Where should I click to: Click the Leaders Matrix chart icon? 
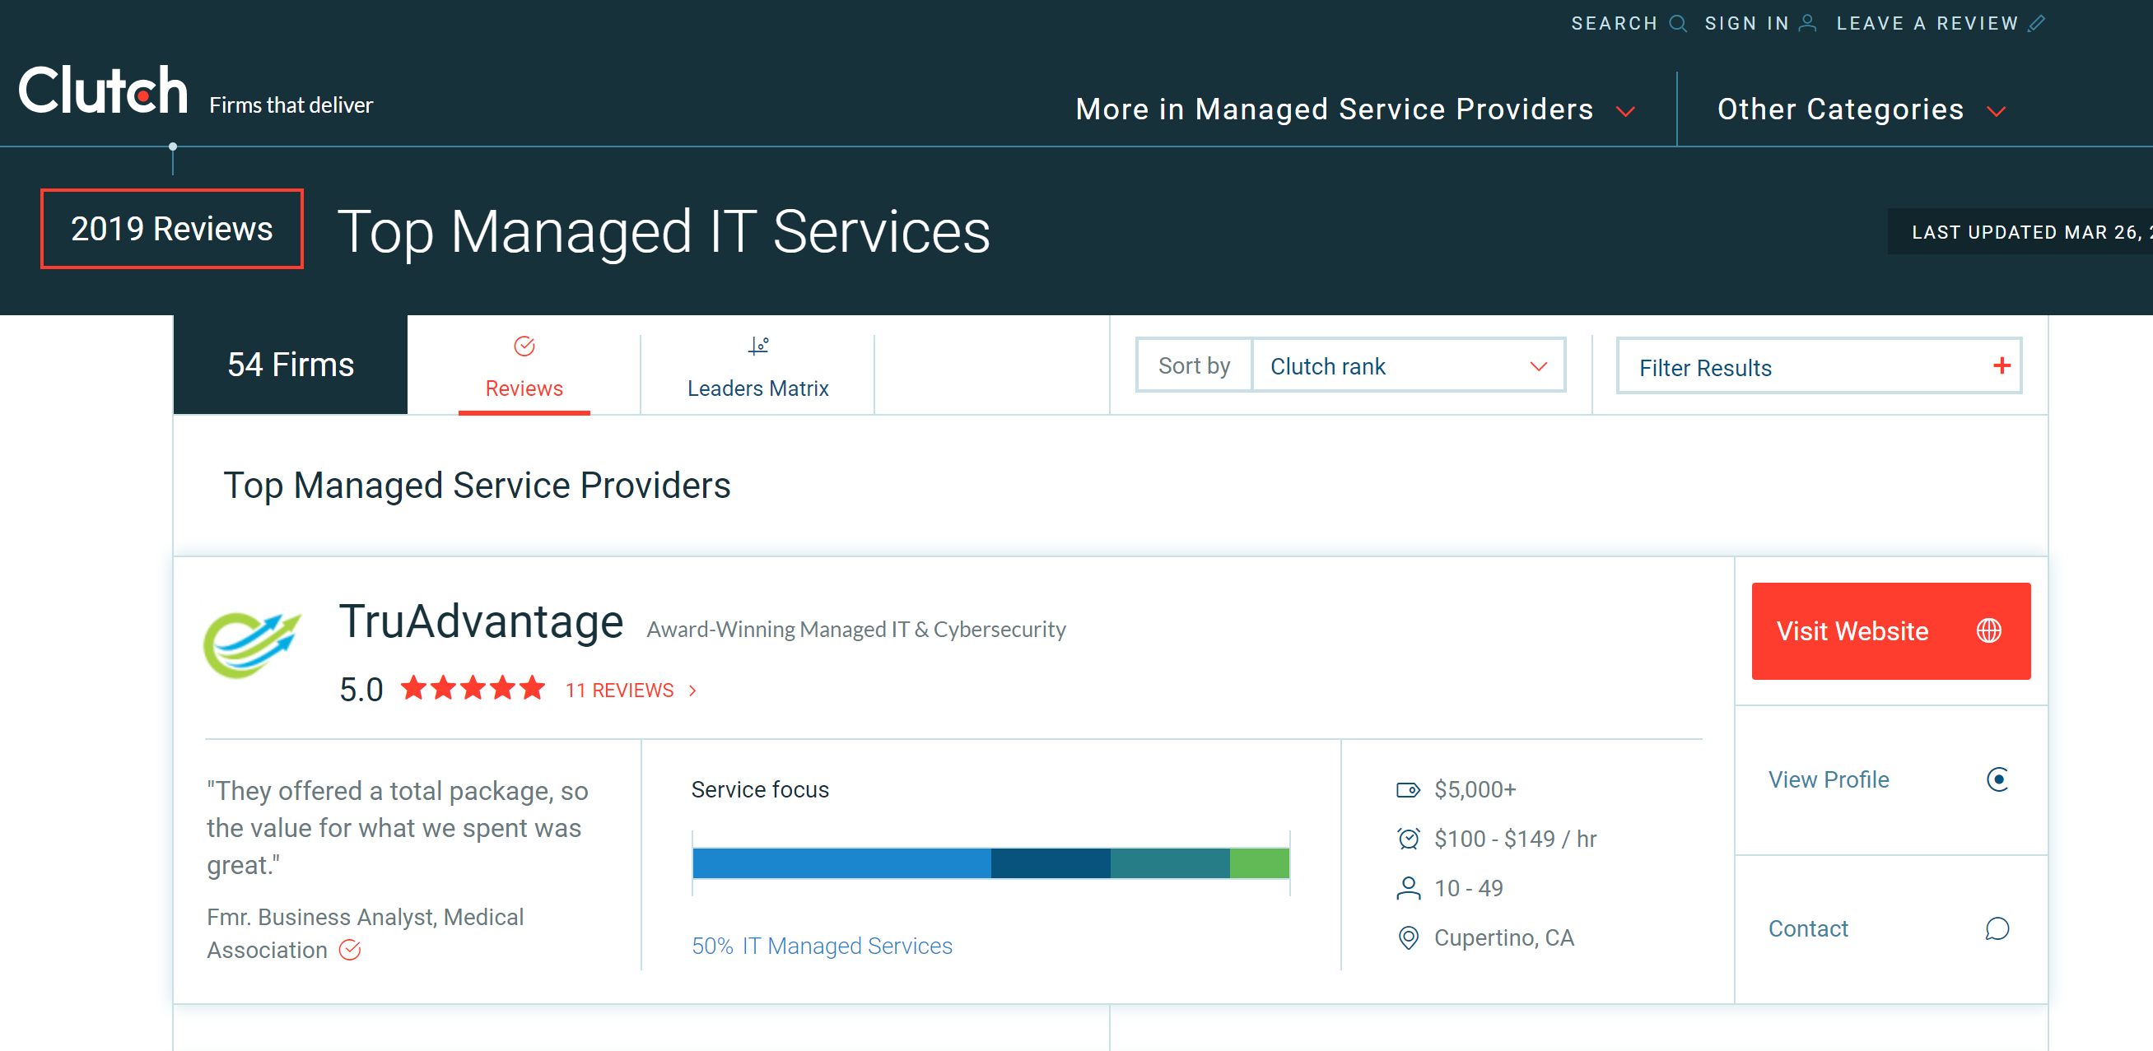pos(758,346)
